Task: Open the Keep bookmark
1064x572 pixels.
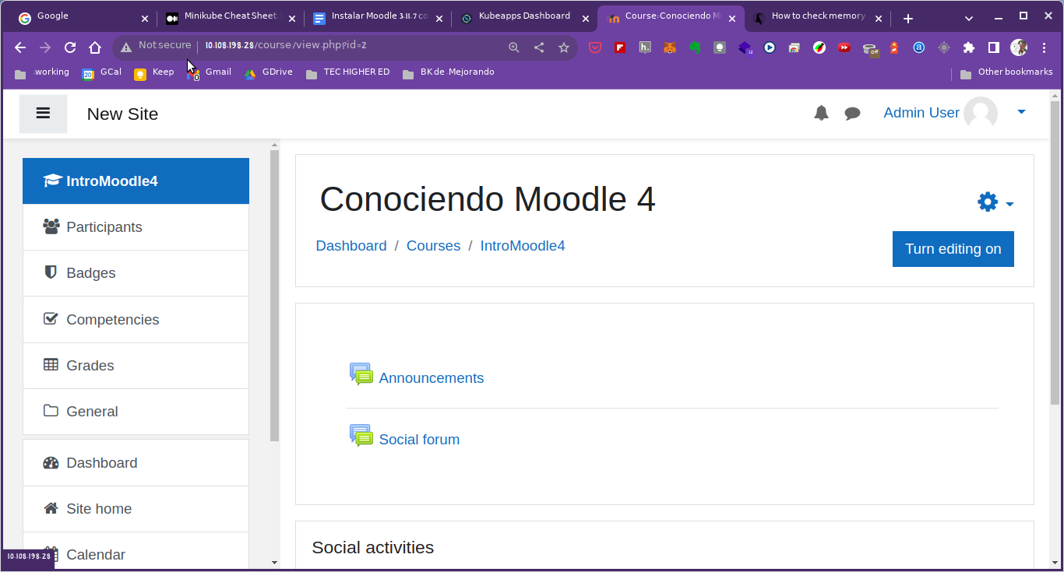Action: coord(154,73)
